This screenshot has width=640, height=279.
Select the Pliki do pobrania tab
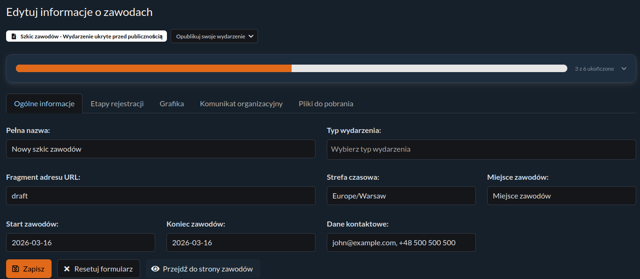326,103
